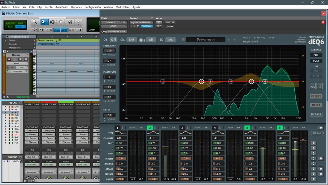This screenshot has width=328, height=185.
Task: Open the leer automation mode dropdown
Action: pos(22,67)
